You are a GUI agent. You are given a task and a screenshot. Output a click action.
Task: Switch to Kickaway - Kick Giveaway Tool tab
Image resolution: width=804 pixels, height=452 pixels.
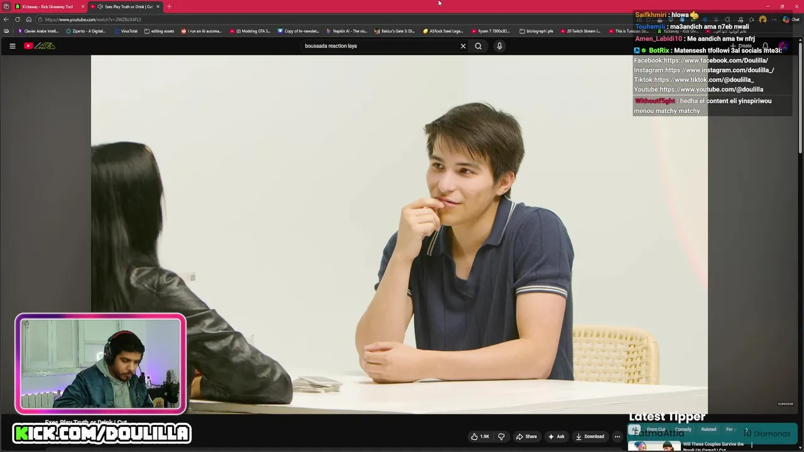[x=48, y=6]
